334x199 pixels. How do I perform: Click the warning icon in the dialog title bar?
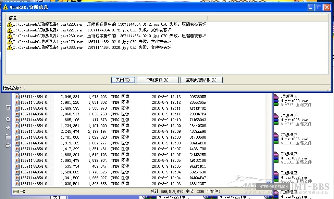(5, 7)
